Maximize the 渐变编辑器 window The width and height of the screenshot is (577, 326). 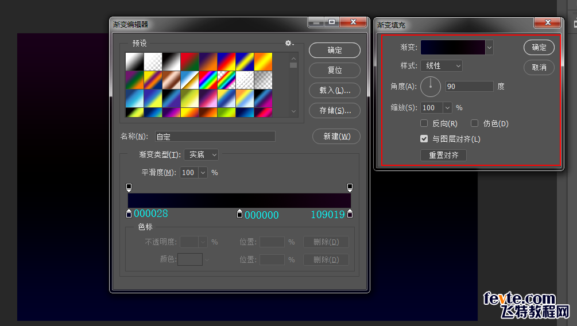332,22
